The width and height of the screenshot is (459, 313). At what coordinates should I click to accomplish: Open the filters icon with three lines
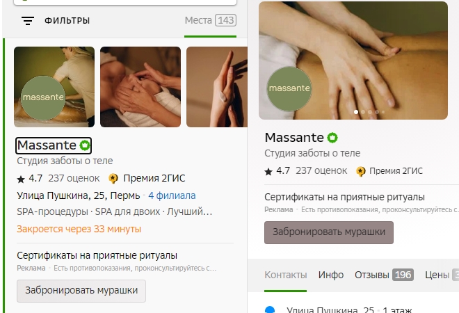(x=28, y=21)
